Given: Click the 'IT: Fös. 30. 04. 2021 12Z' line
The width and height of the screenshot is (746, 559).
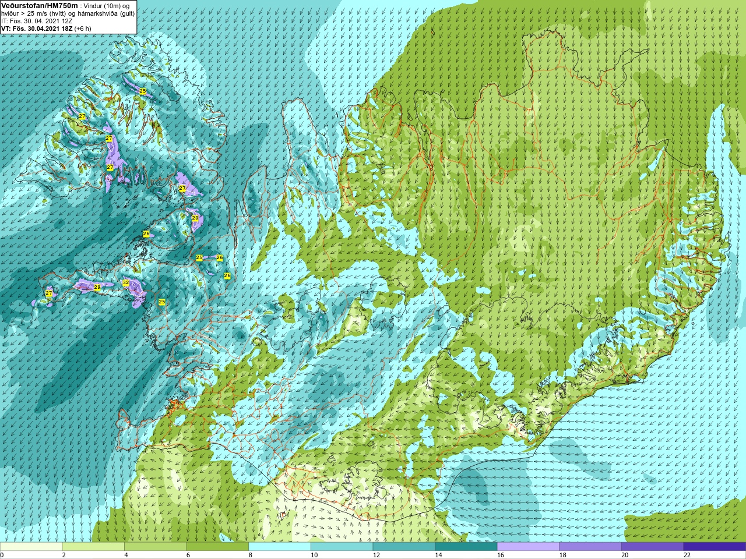Looking at the screenshot, I should click(x=37, y=20).
